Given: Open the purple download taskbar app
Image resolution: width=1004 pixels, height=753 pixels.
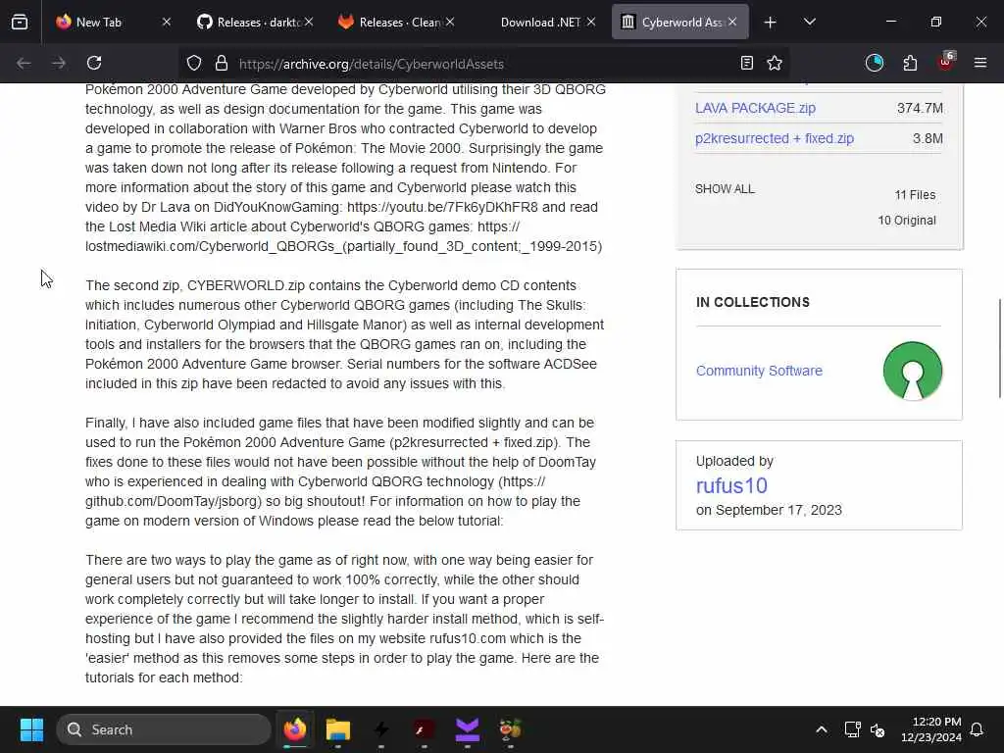Looking at the screenshot, I should [468, 729].
